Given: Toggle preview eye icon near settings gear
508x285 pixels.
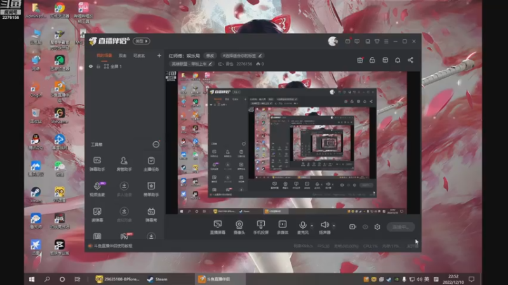Looking at the screenshot, I should (x=365, y=227).
